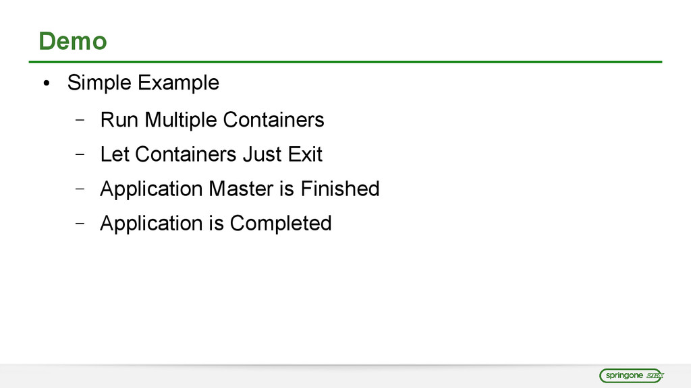Select the Let Containers Just Exit line
The width and height of the screenshot is (691, 388).
pos(211,154)
